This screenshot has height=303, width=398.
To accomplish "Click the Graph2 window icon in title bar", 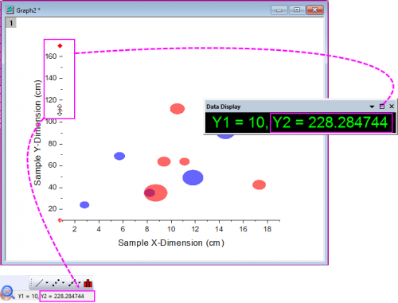I will [x=10, y=10].
